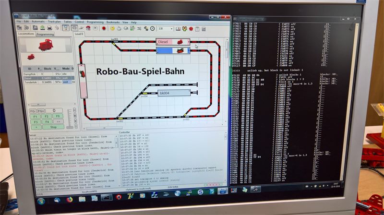
Task: Click block bk004 on the track plan
Action: point(174,93)
